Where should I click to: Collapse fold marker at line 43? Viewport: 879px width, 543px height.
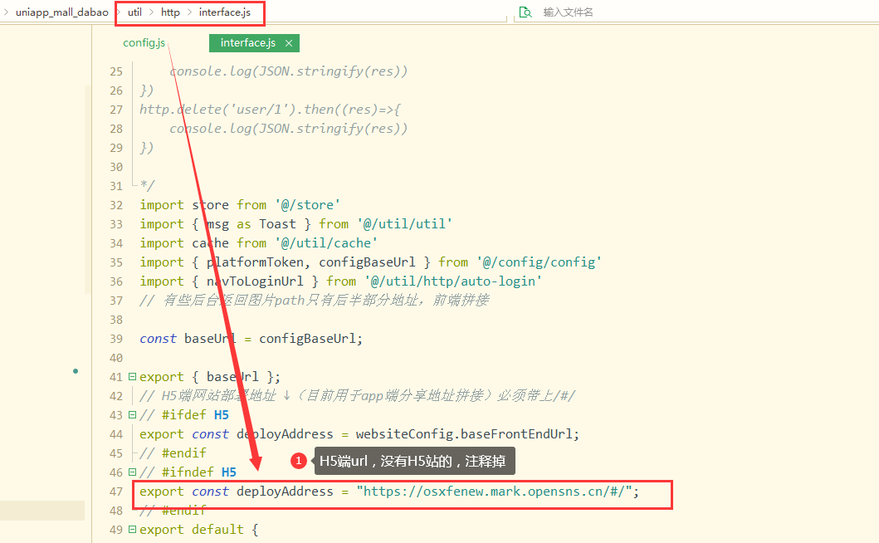pos(132,414)
